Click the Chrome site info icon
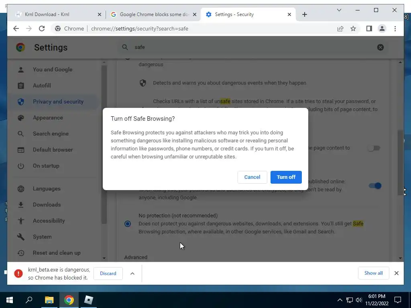 click(58, 28)
